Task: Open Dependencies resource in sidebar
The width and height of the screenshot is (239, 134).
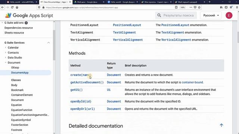Action: pyautogui.click(x=19, y=28)
